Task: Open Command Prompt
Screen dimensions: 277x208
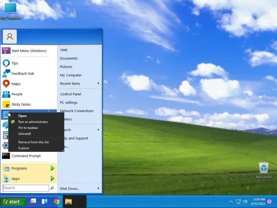Action: [x=29, y=156]
